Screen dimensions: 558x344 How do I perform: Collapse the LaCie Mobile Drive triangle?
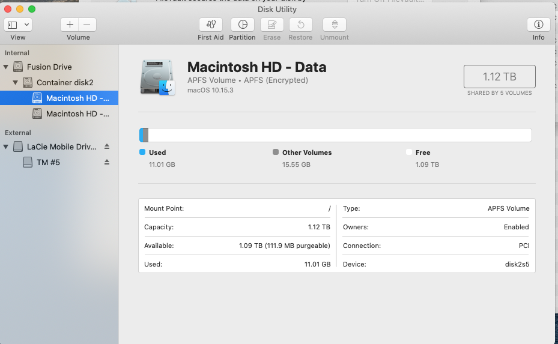point(5,146)
